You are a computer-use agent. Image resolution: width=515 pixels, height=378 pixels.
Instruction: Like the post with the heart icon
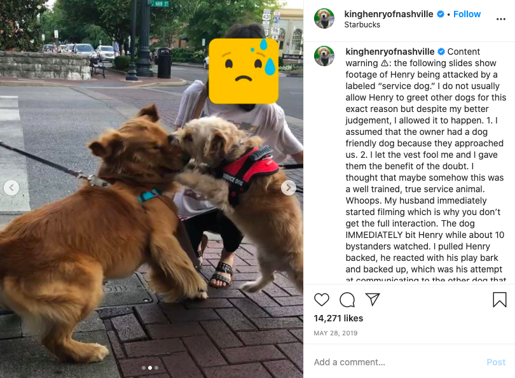point(322,300)
